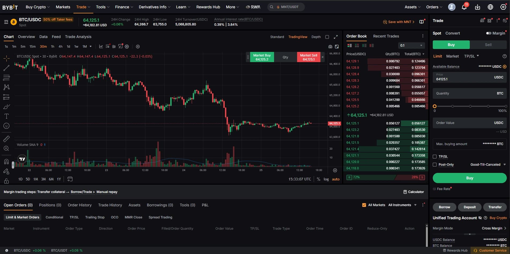
Task: Click the green Buy submit button
Action: click(x=470, y=178)
